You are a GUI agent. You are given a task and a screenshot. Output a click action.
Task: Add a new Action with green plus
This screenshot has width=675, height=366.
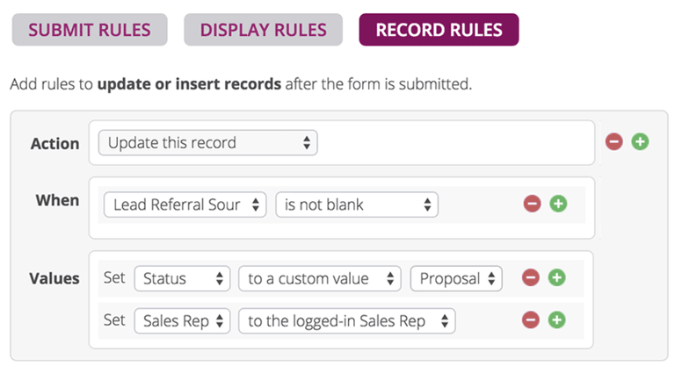click(x=640, y=141)
